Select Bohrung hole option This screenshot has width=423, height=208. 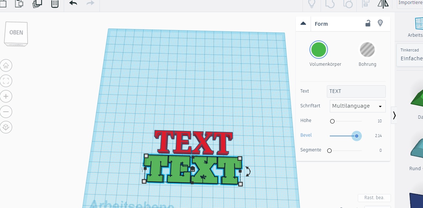[367, 50]
